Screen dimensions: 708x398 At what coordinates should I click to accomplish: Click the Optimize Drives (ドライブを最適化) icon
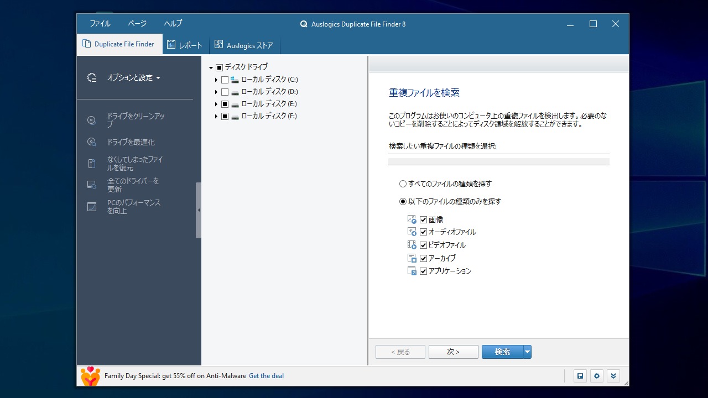click(x=92, y=142)
